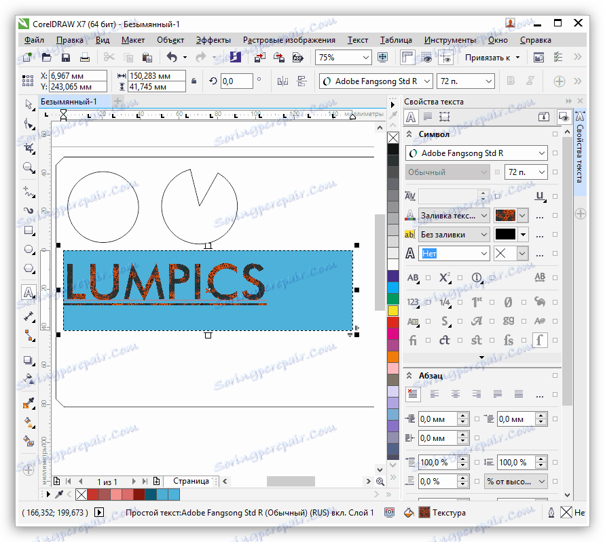The width and height of the screenshot is (605, 542).
Task: Select the Pick tool arrow
Action: [29, 104]
